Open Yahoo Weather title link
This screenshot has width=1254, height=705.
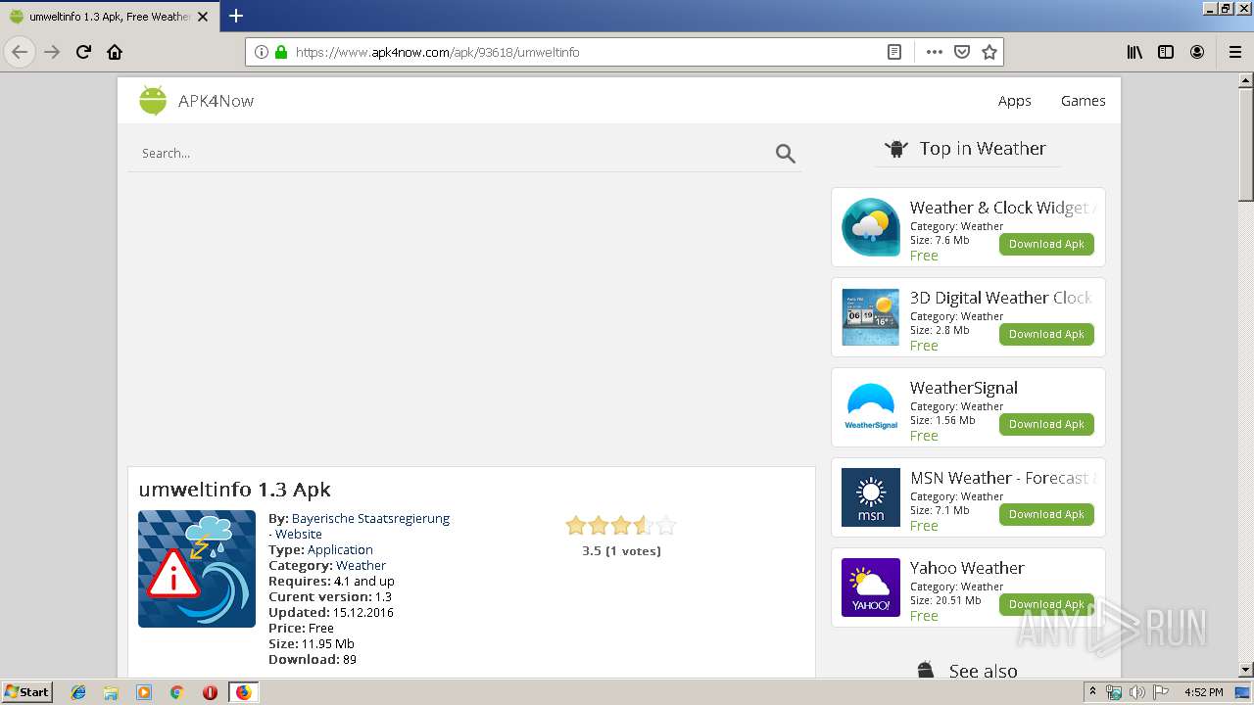(x=967, y=568)
